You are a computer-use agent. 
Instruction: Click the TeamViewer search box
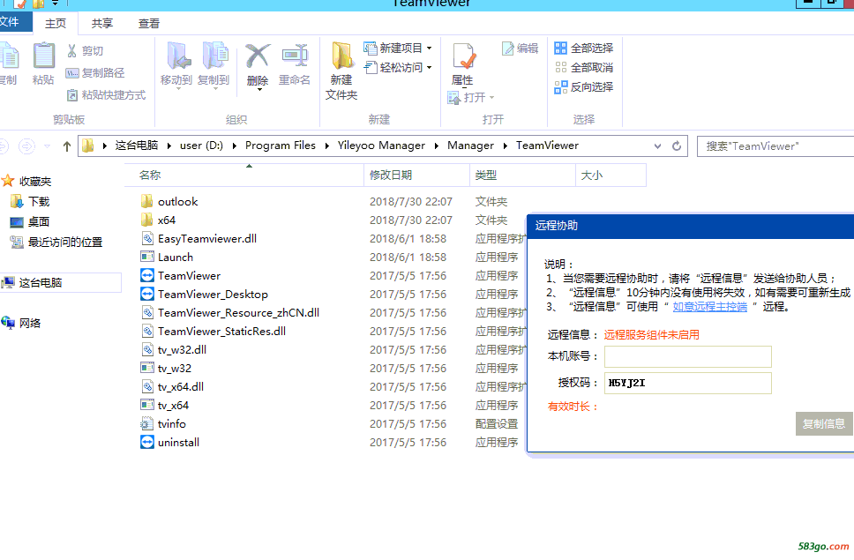tap(775, 146)
